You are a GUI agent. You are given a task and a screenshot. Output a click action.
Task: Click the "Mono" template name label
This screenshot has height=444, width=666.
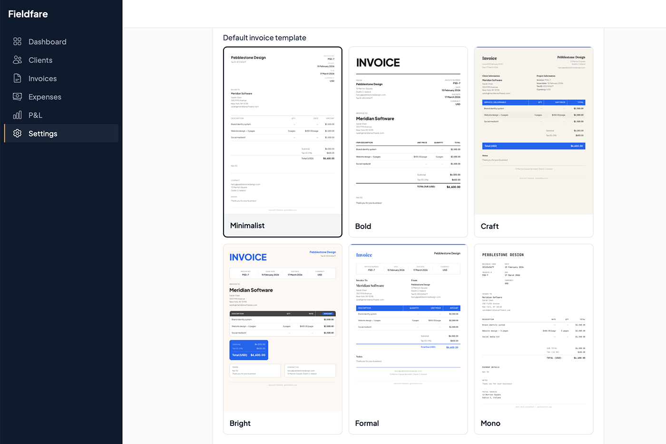pyautogui.click(x=490, y=424)
